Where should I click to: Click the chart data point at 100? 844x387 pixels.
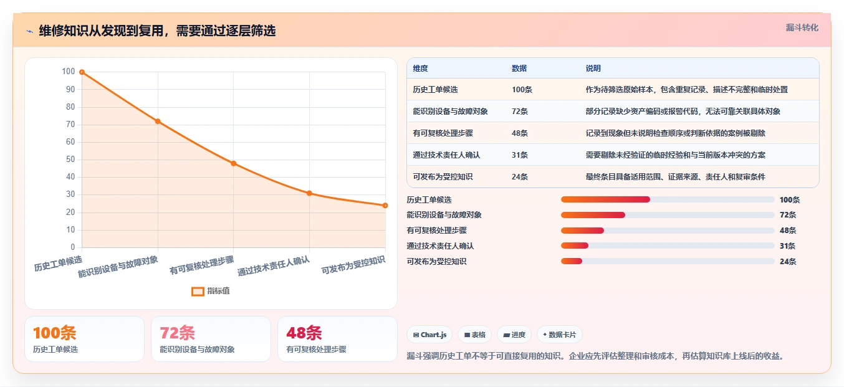(x=82, y=72)
